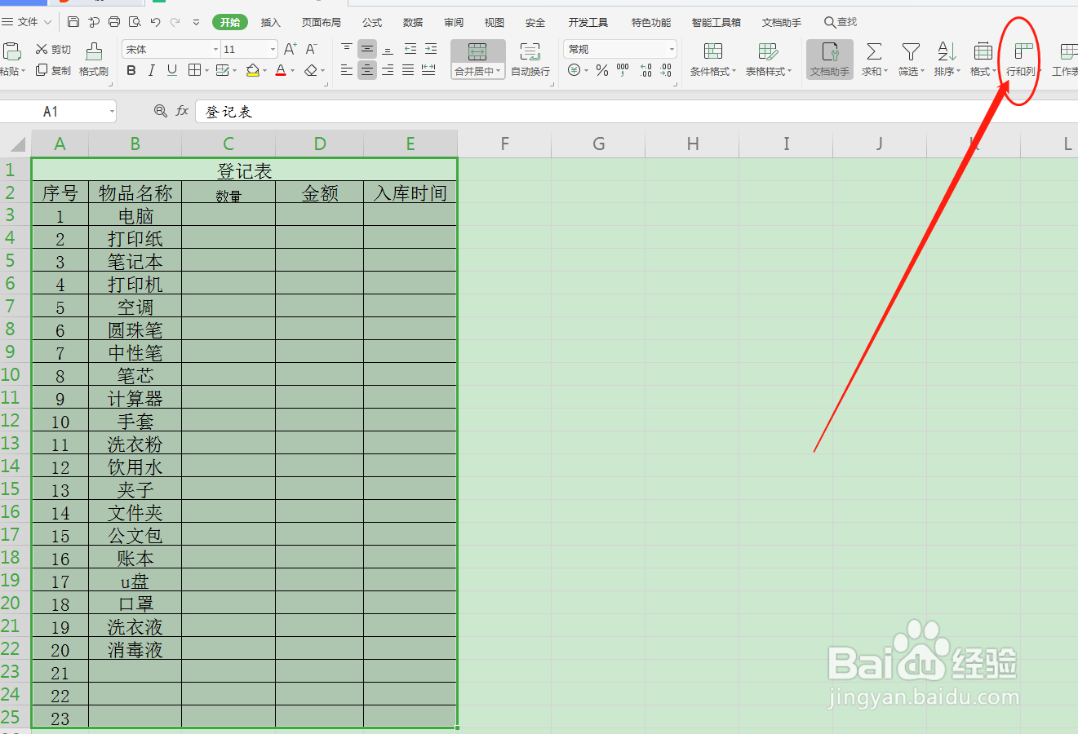Apply cell borders icon

pos(194,71)
